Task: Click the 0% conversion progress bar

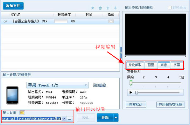Action: (x=61, y=21)
